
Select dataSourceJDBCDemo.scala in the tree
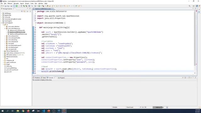pos(17,32)
